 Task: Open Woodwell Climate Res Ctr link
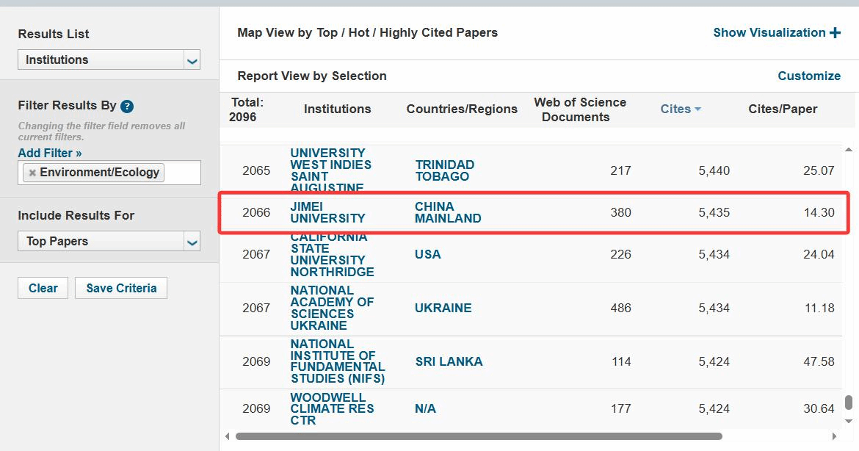point(332,408)
